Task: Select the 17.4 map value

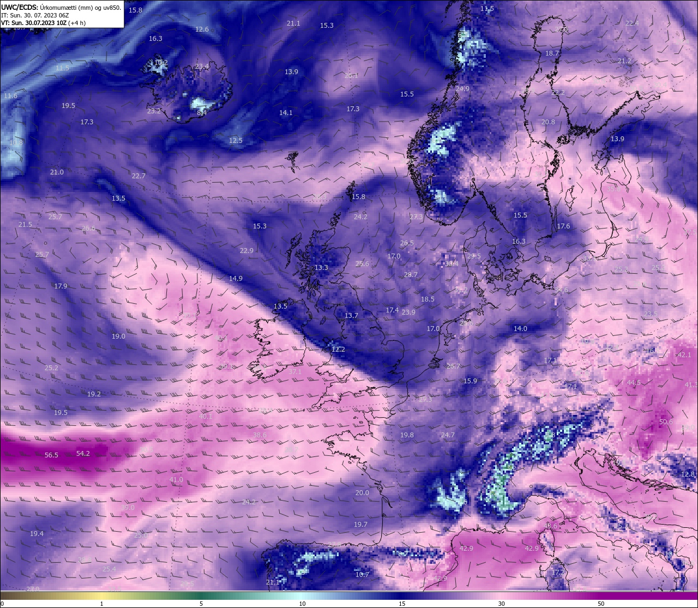Action: [392, 310]
